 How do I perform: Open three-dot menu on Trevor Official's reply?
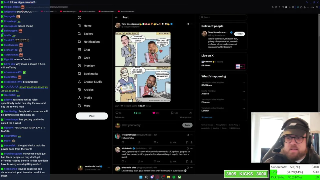[191, 135]
